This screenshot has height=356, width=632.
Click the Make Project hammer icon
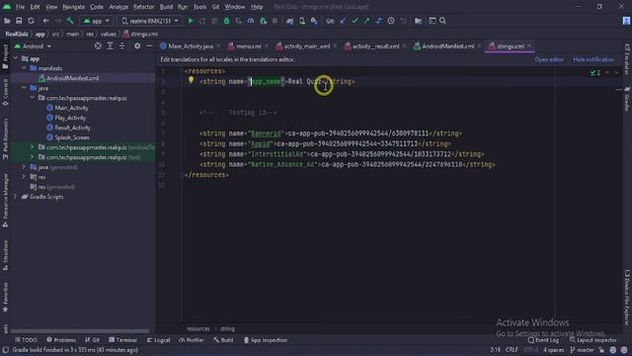point(70,21)
